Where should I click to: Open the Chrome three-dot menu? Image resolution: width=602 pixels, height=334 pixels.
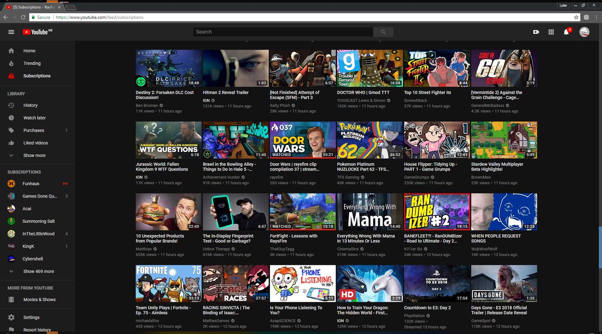point(596,17)
